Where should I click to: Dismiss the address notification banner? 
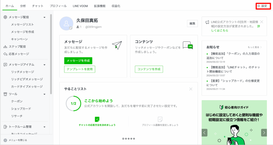pos(262,22)
